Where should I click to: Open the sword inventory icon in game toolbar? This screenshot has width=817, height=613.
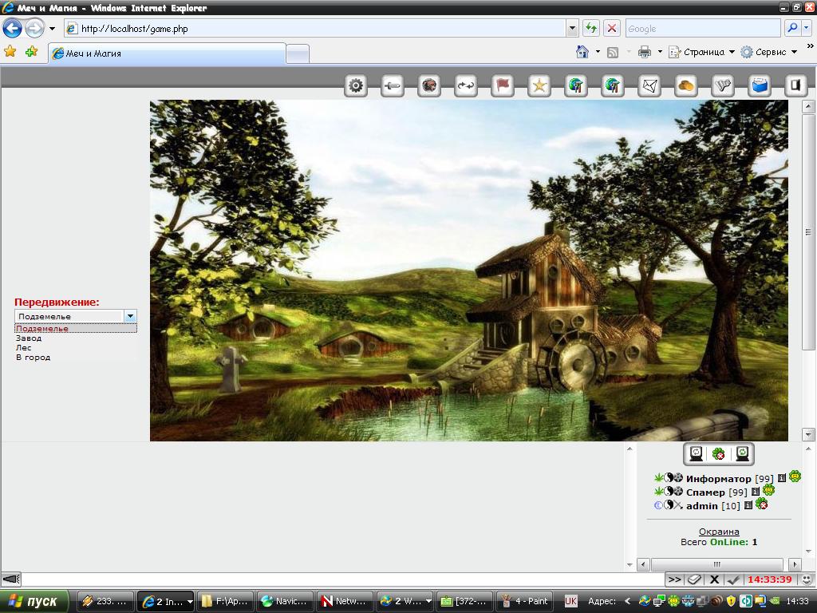click(393, 85)
